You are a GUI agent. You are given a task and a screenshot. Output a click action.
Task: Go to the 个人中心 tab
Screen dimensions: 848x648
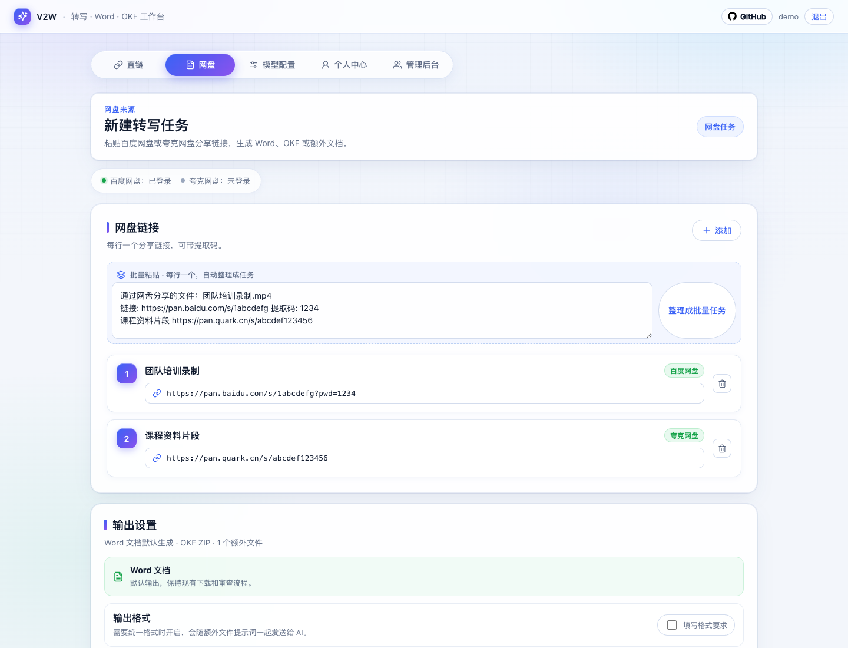[344, 65]
